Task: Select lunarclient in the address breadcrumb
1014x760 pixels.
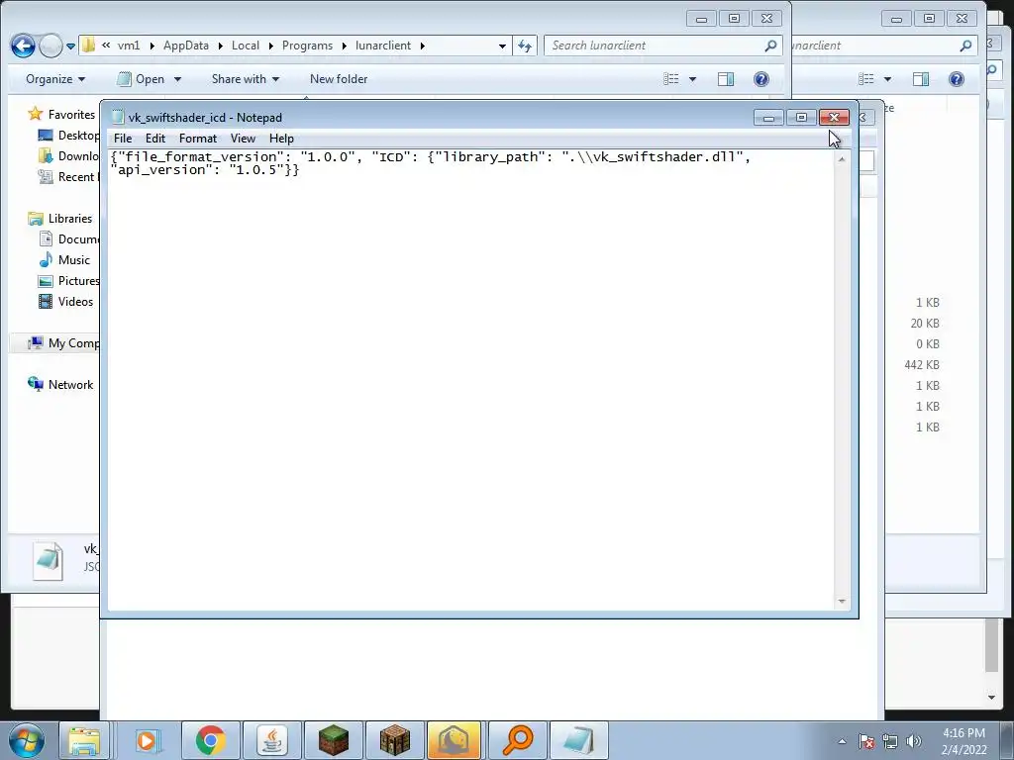Action: pyautogui.click(x=383, y=46)
